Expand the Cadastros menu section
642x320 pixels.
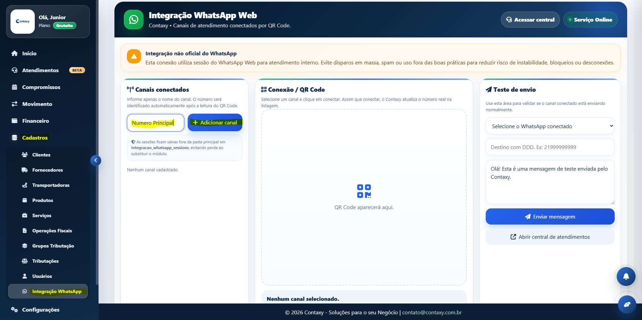point(47,138)
